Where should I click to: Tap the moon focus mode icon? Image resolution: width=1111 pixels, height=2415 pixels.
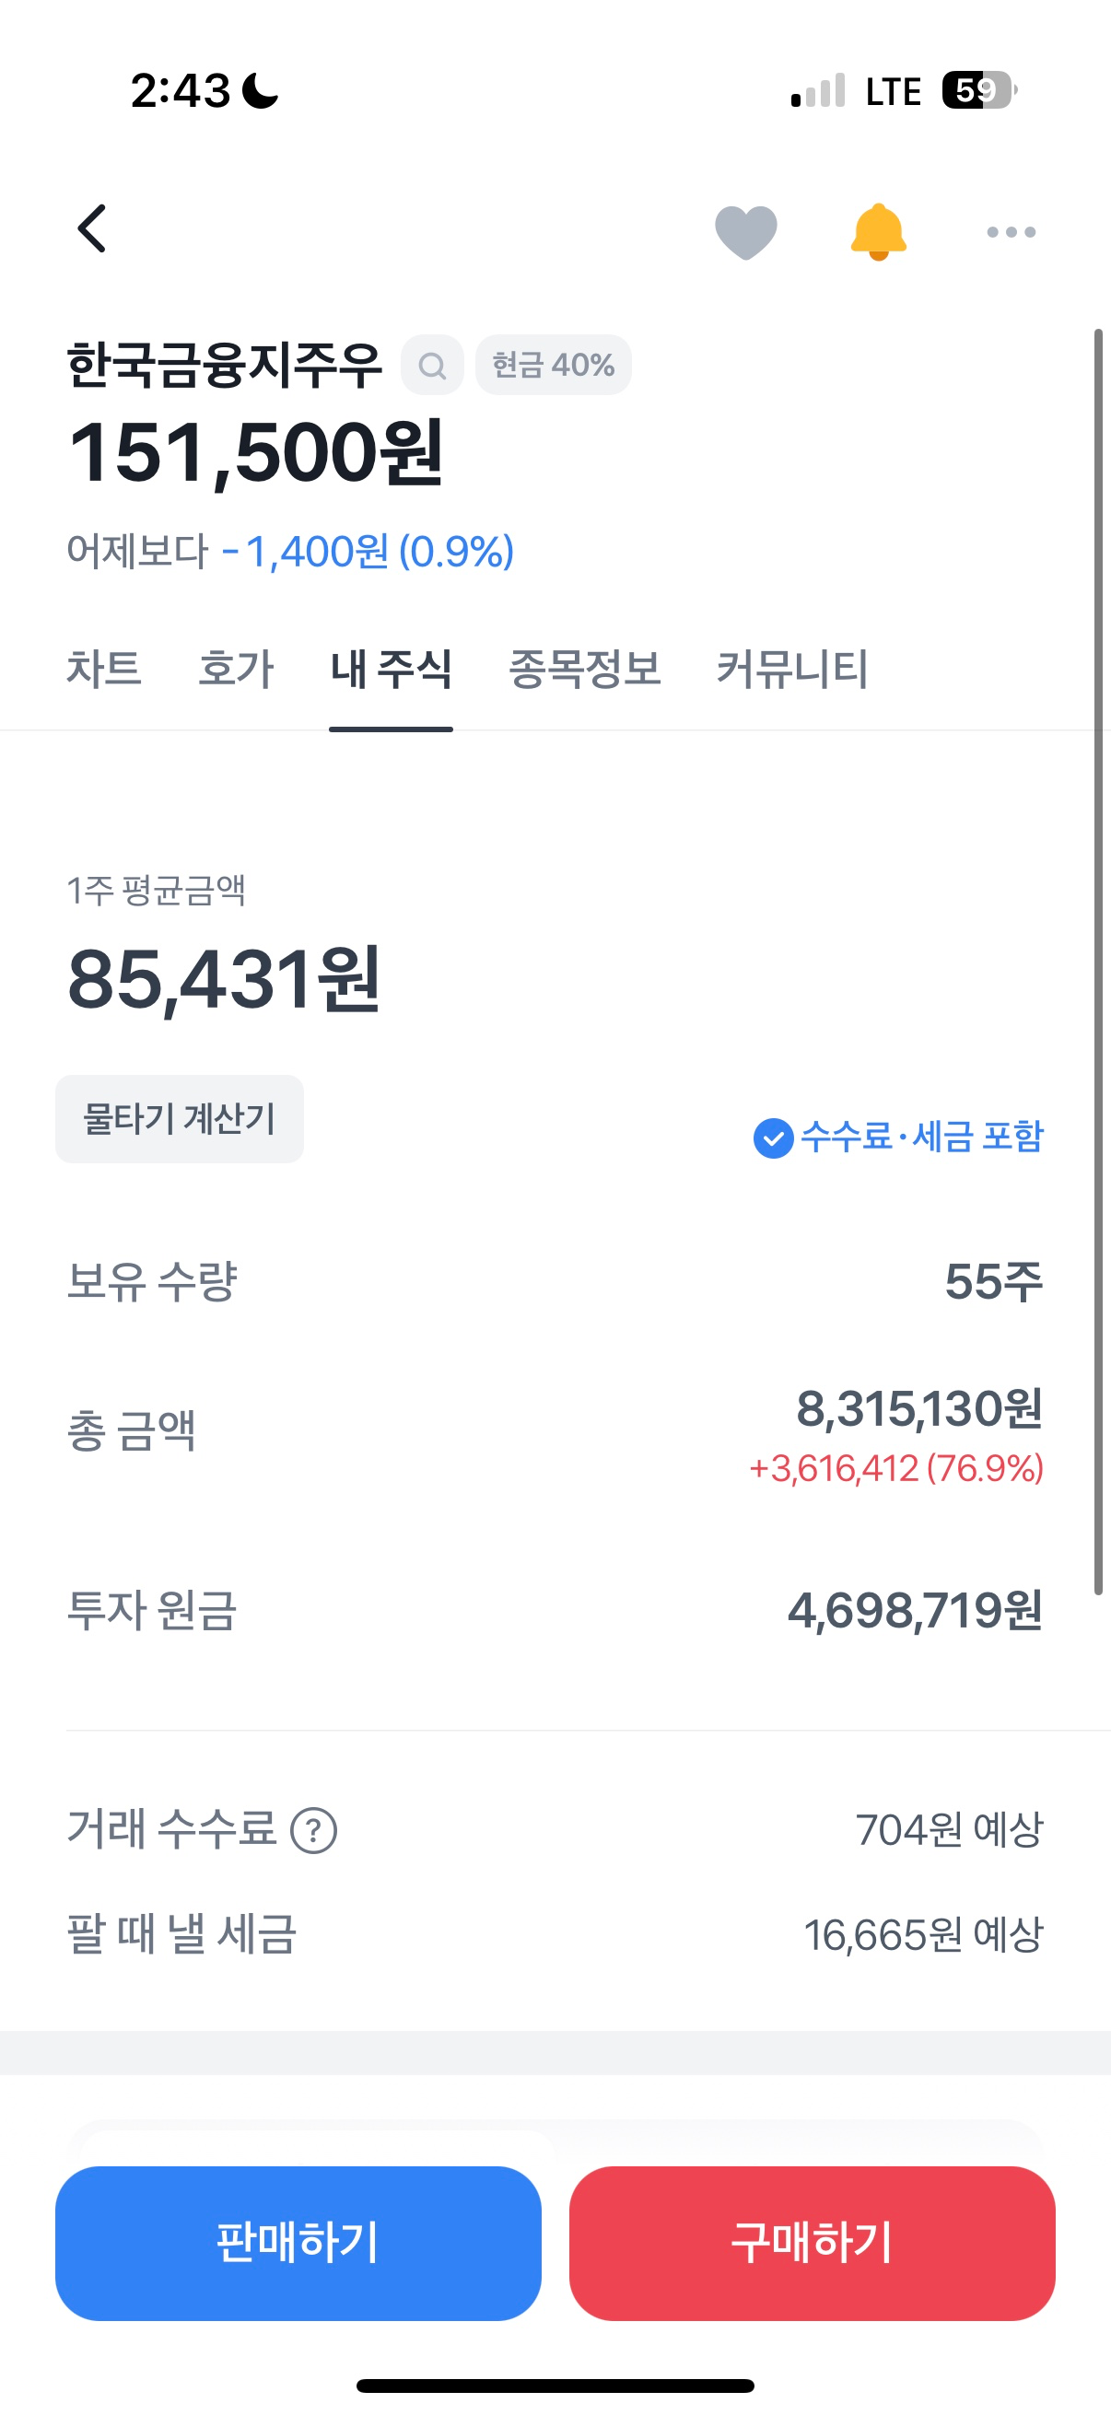click(260, 91)
